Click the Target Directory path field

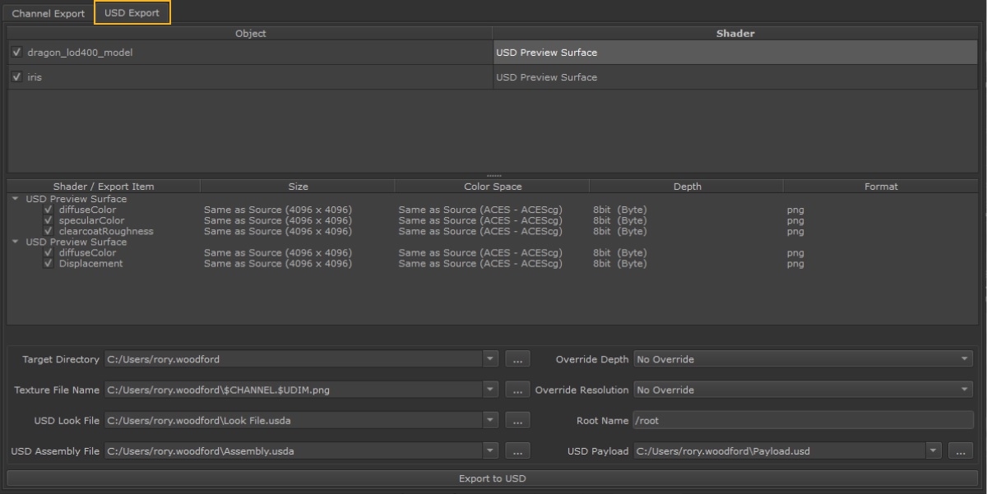click(x=294, y=359)
